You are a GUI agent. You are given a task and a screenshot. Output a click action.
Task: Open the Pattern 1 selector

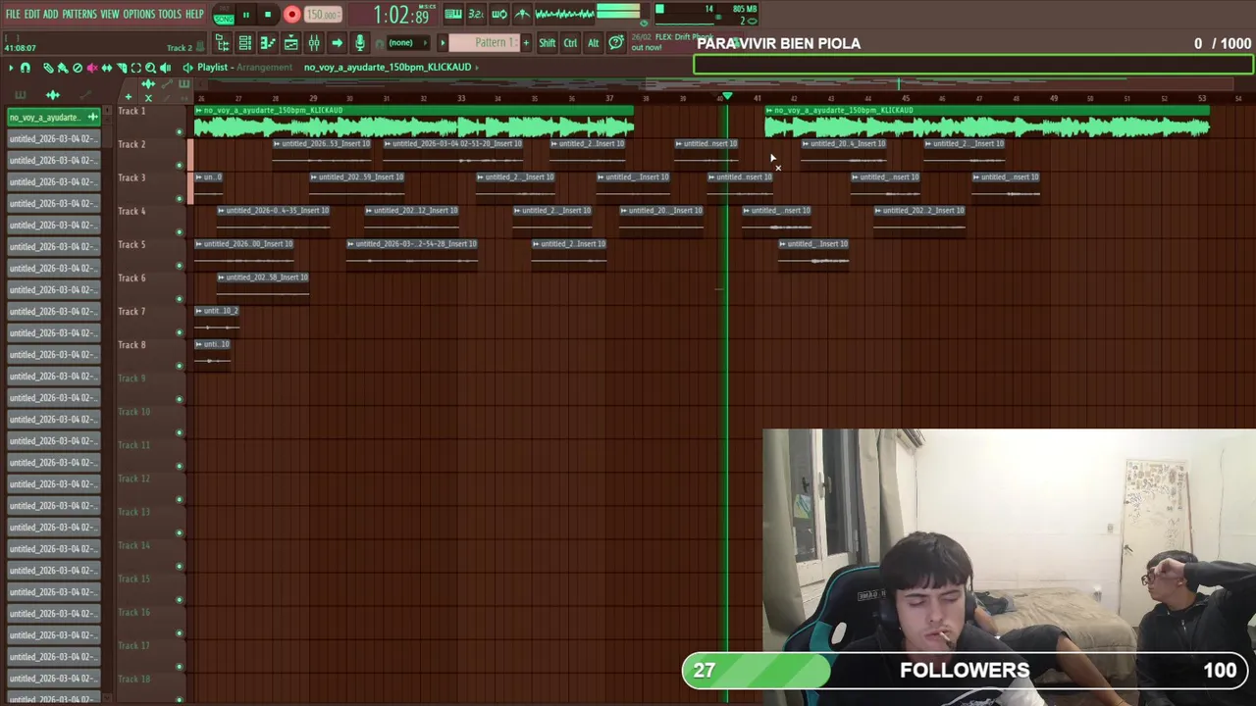point(484,43)
